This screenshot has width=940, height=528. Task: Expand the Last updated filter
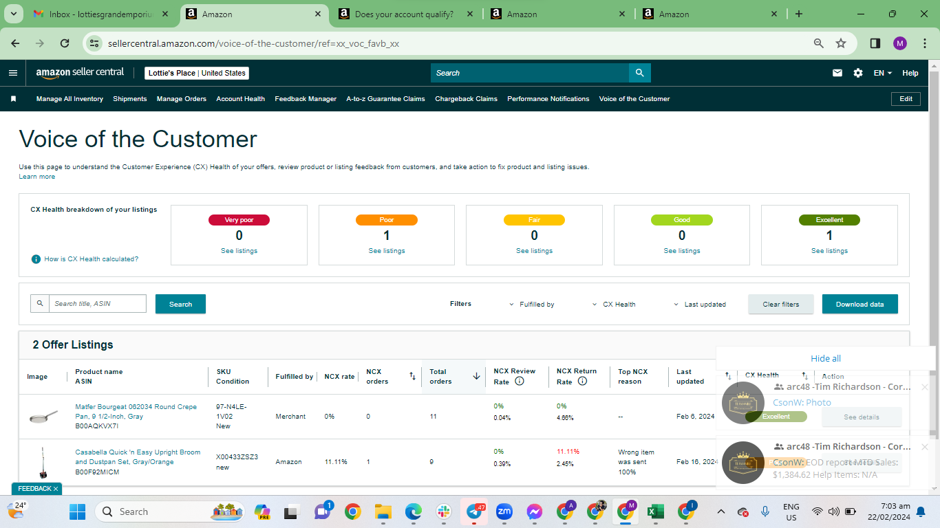coord(699,304)
